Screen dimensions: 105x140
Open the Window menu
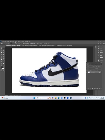[26, 41]
